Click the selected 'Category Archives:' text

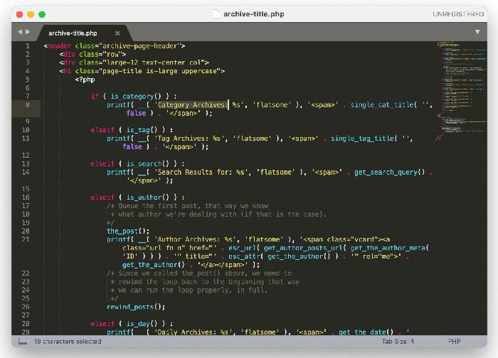[x=193, y=104]
